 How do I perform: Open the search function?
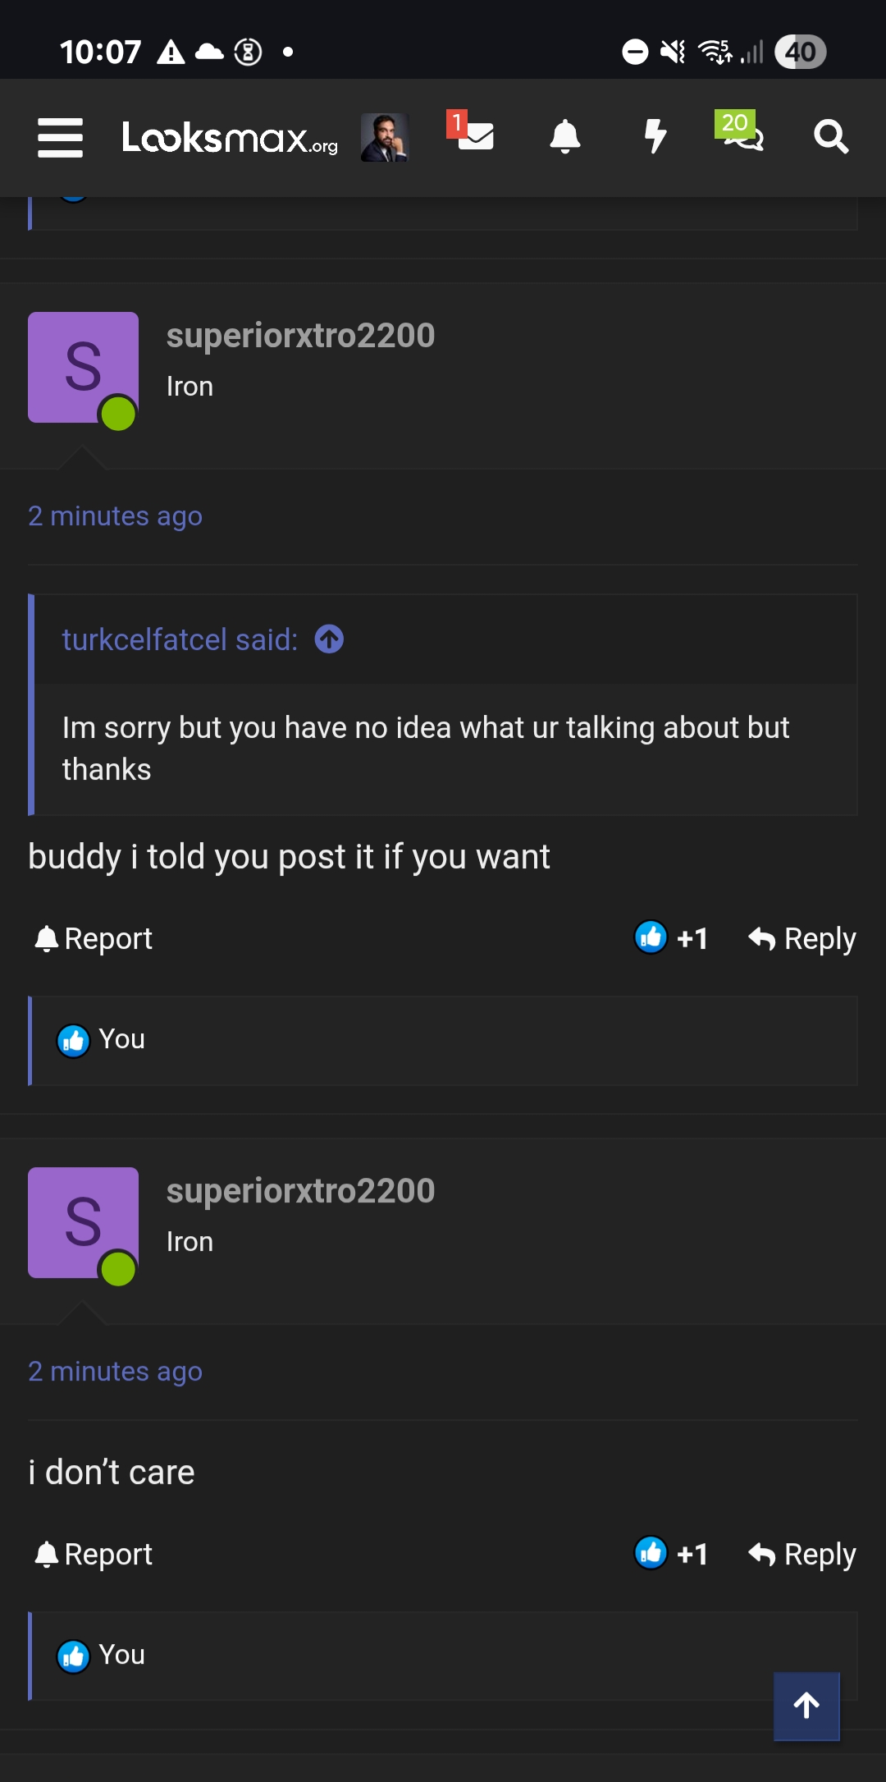[x=832, y=138]
